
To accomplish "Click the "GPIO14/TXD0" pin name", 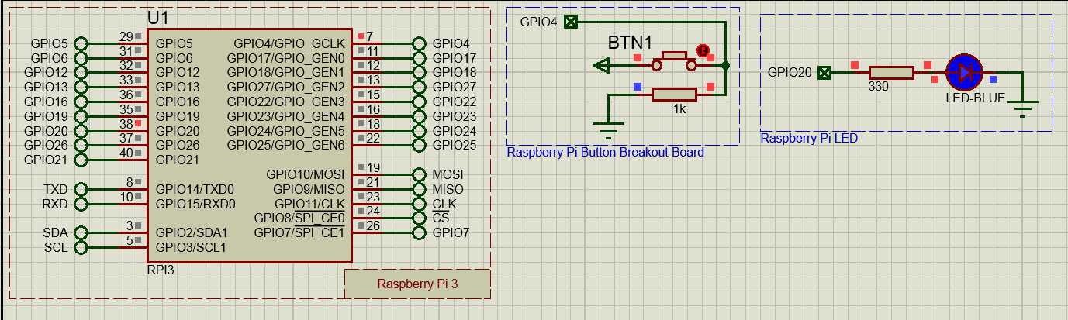I will click(x=195, y=189).
